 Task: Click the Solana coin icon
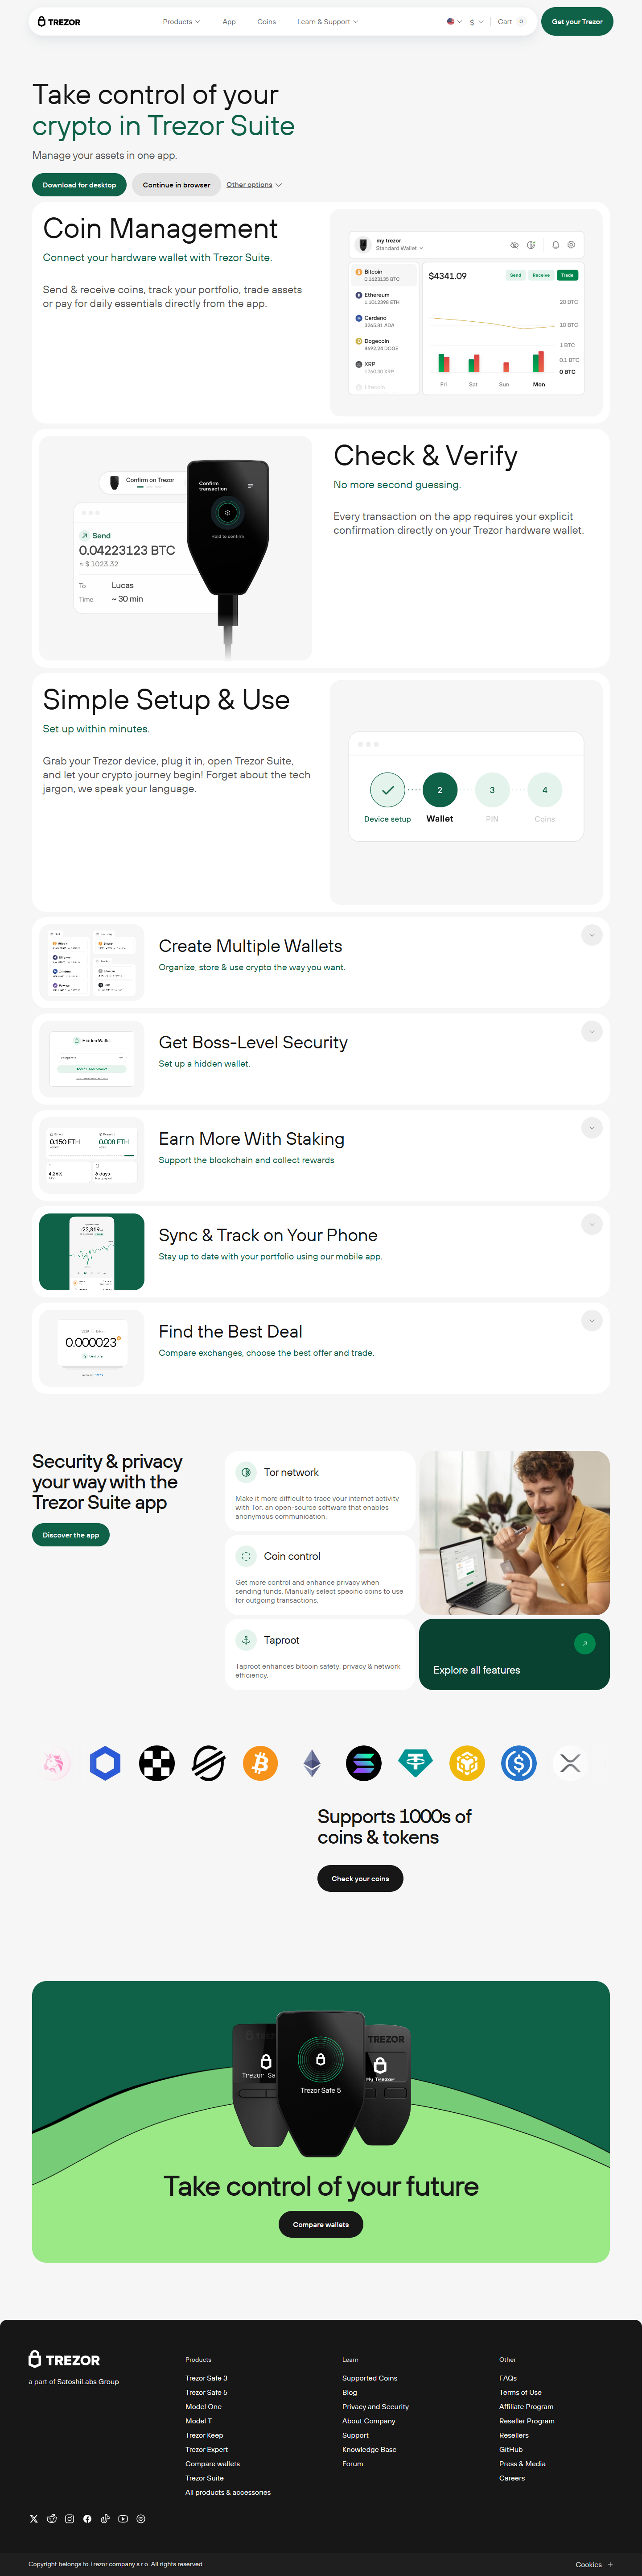point(363,1763)
